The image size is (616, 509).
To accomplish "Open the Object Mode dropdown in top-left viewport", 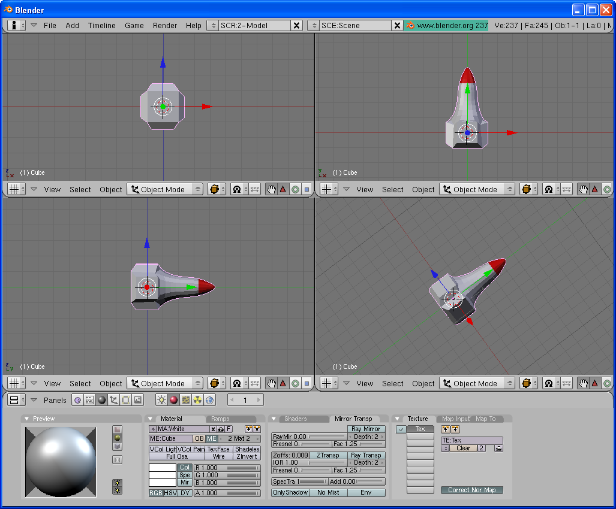I will pyautogui.click(x=165, y=189).
